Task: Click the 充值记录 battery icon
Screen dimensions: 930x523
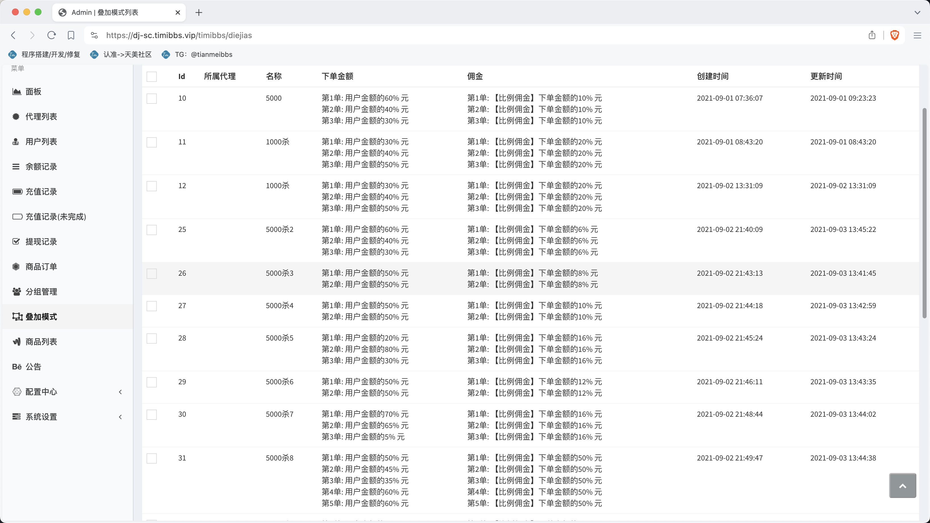Action: [17, 191]
